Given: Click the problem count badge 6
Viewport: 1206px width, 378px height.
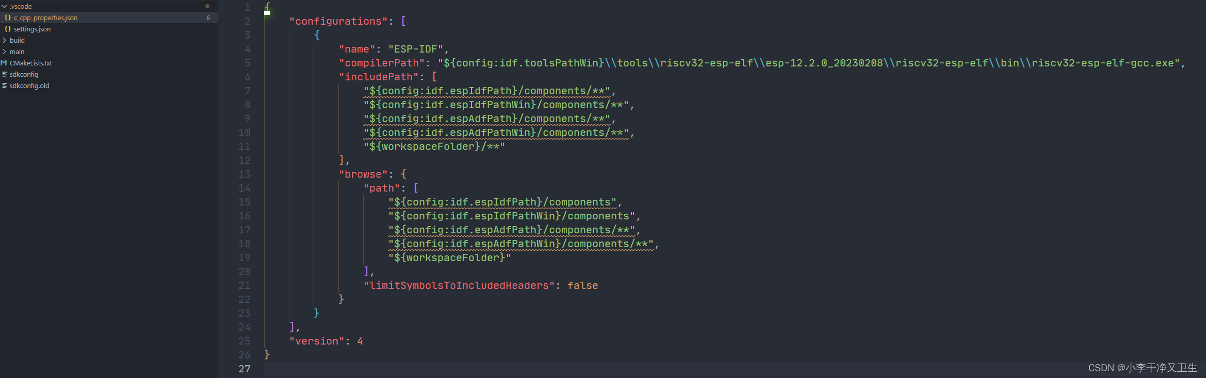Looking at the screenshot, I should (x=208, y=18).
